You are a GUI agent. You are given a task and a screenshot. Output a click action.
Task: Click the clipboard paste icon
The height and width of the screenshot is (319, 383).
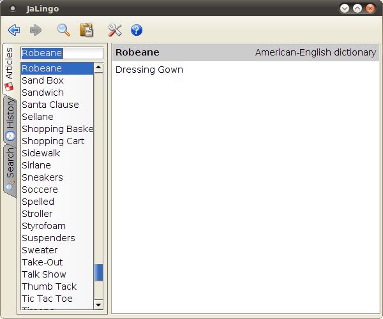pos(86,30)
